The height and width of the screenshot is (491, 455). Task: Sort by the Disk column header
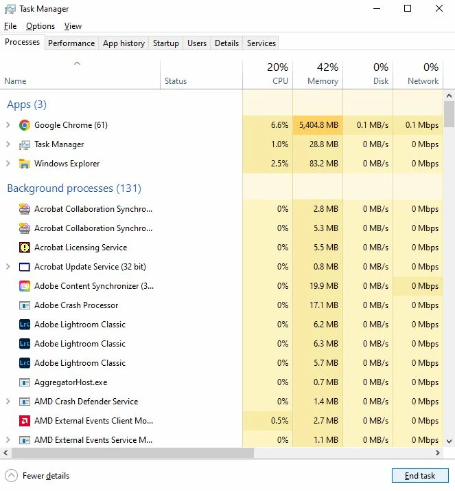click(368, 74)
